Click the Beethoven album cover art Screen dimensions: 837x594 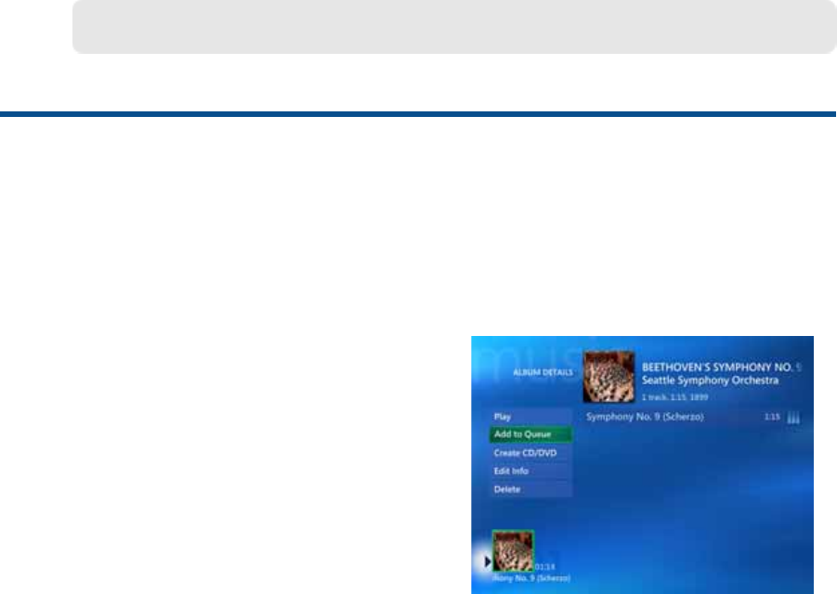[608, 377]
